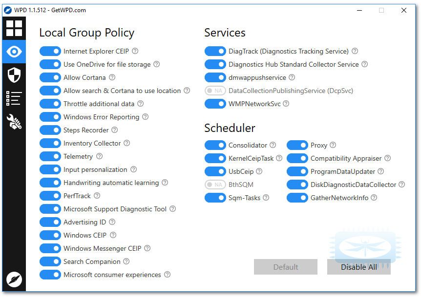The image size is (421, 297).
Task: Disable the DiagTrack service switch
Action: tap(215, 51)
